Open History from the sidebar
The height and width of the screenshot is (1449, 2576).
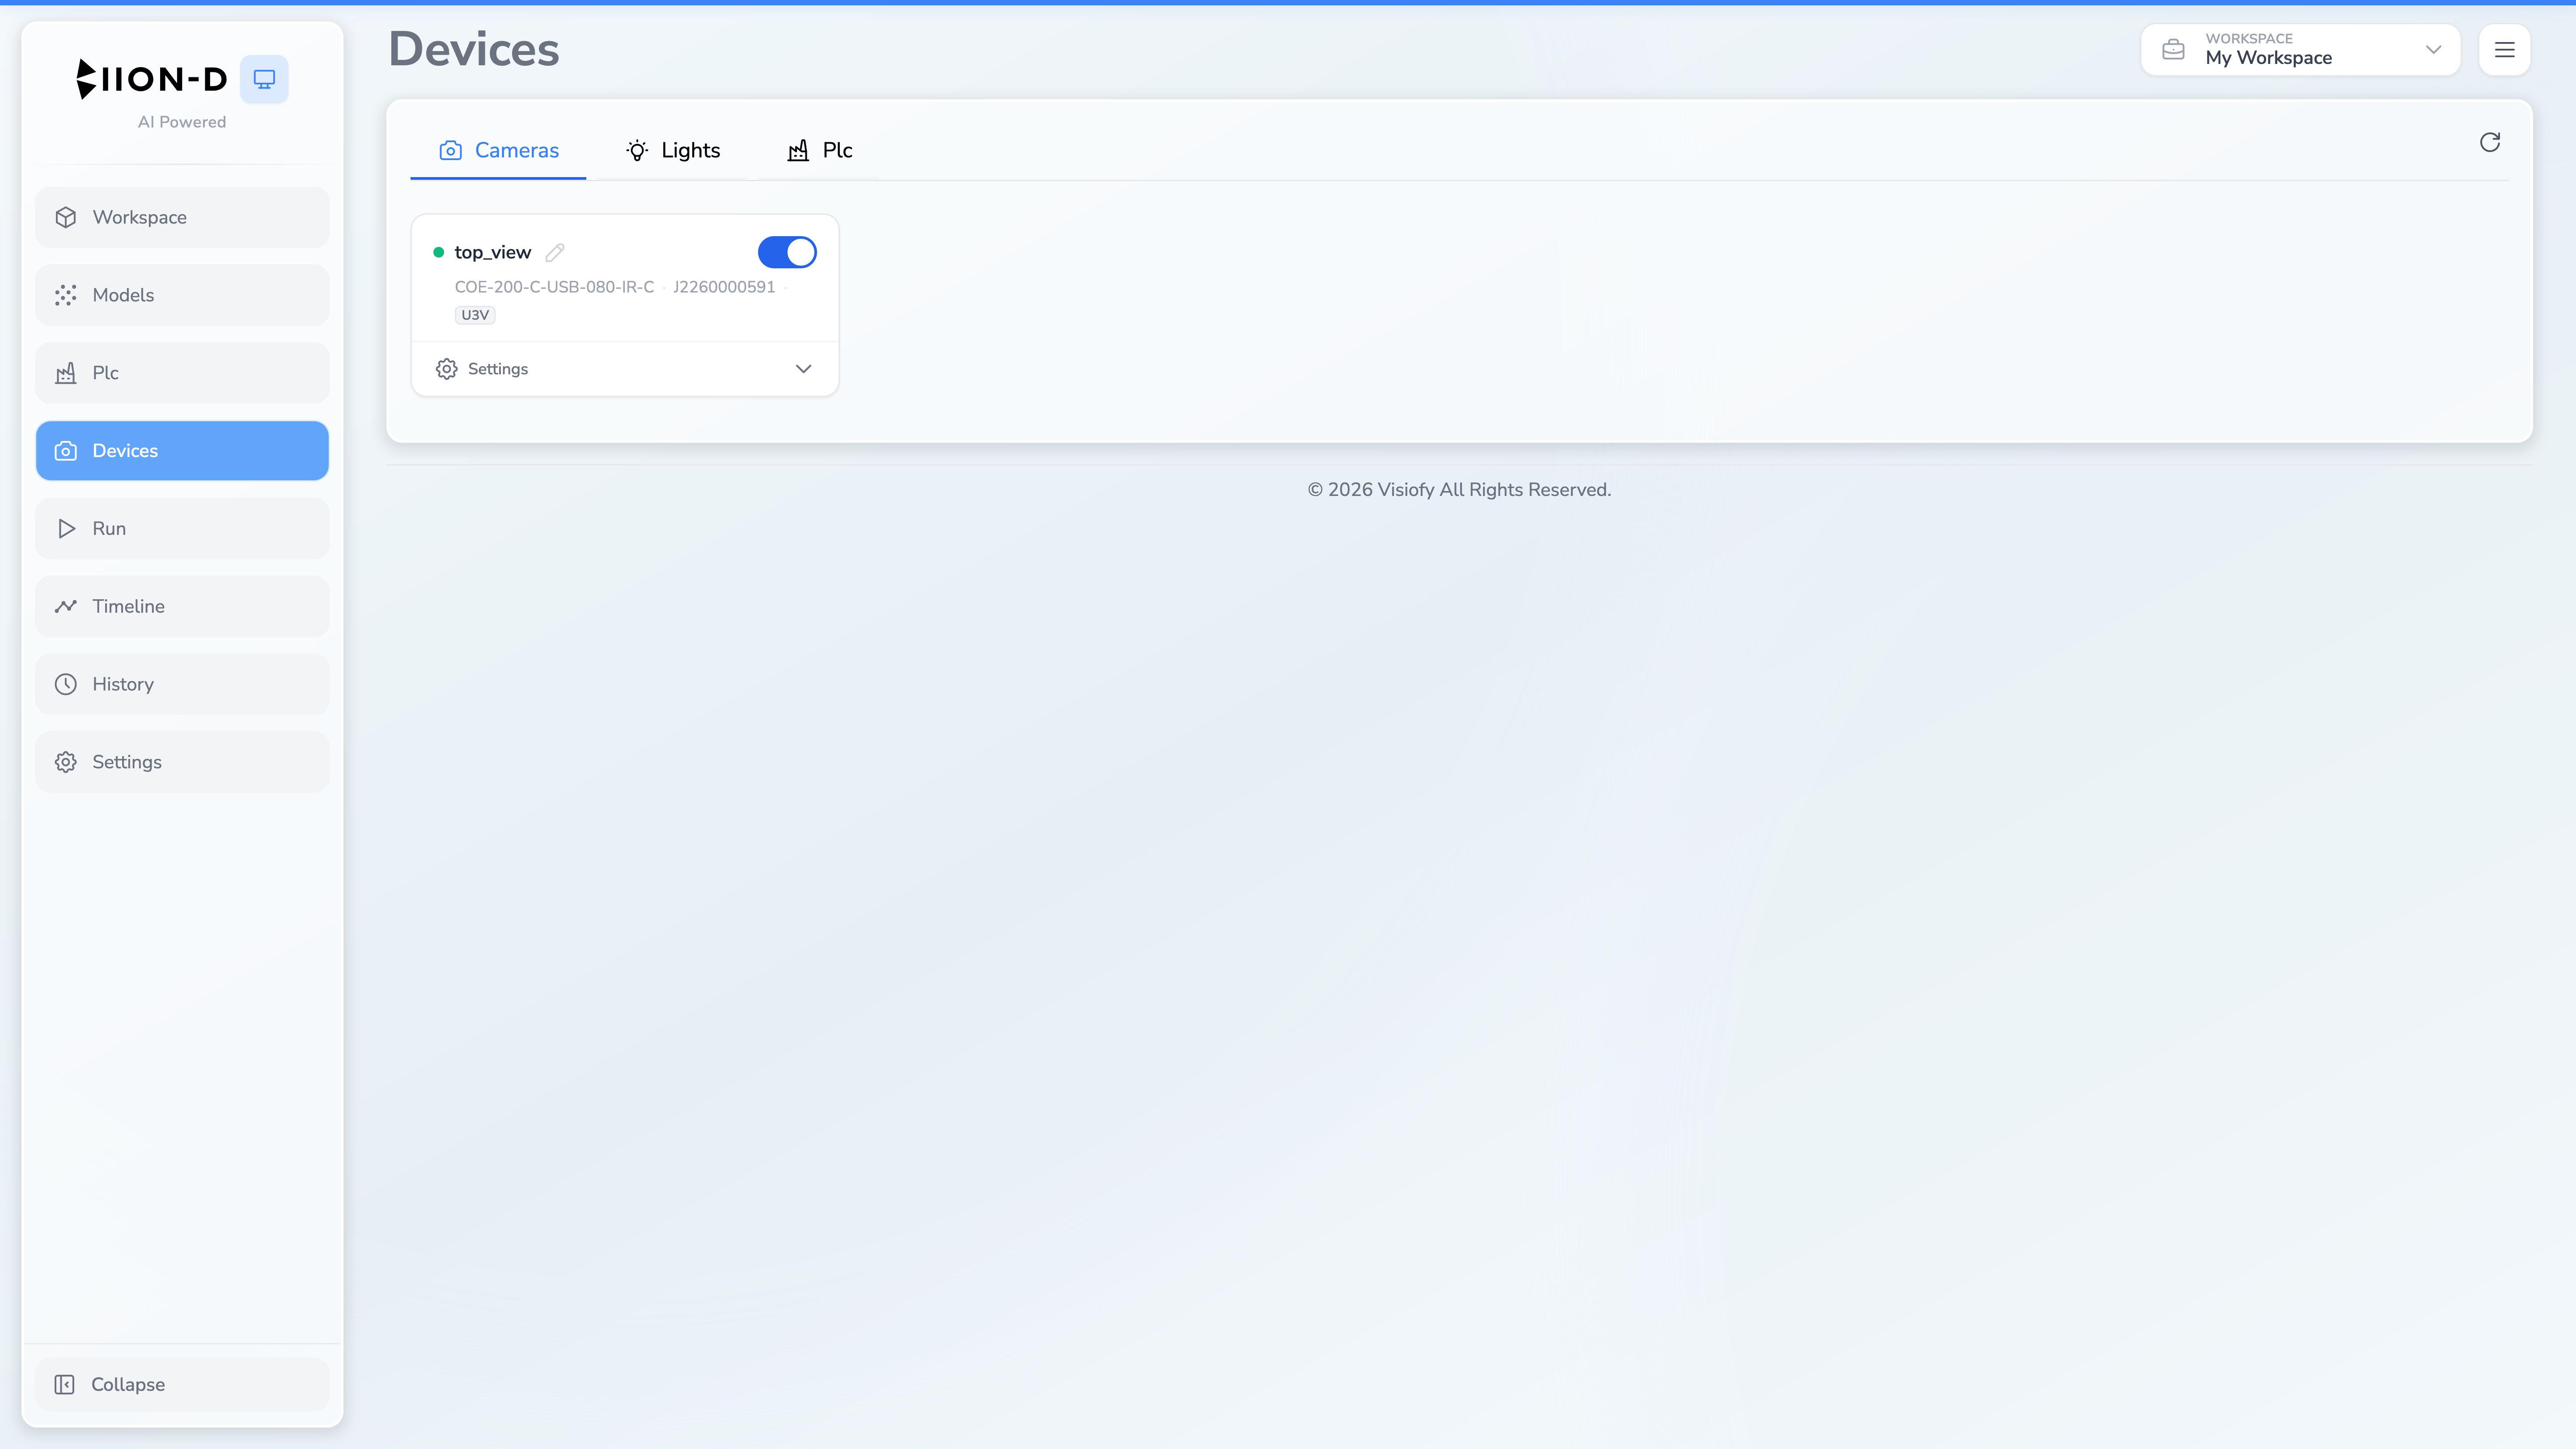[182, 684]
